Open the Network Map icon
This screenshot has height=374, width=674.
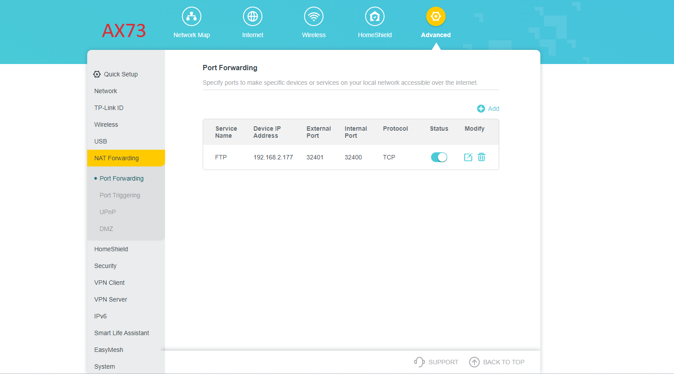pyautogui.click(x=192, y=16)
